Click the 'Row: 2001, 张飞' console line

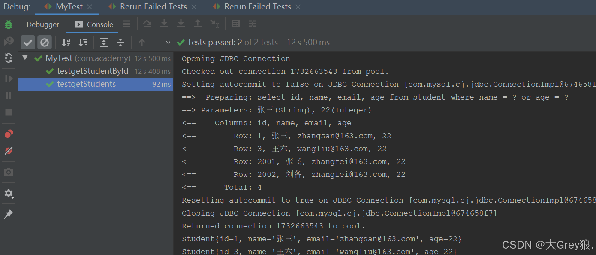point(294,162)
